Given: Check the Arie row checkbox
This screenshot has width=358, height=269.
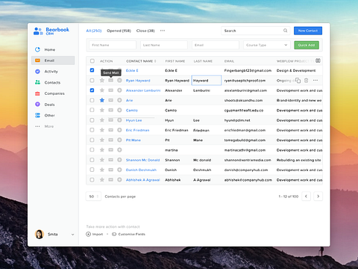Looking at the screenshot, I should click(x=92, y=100).
